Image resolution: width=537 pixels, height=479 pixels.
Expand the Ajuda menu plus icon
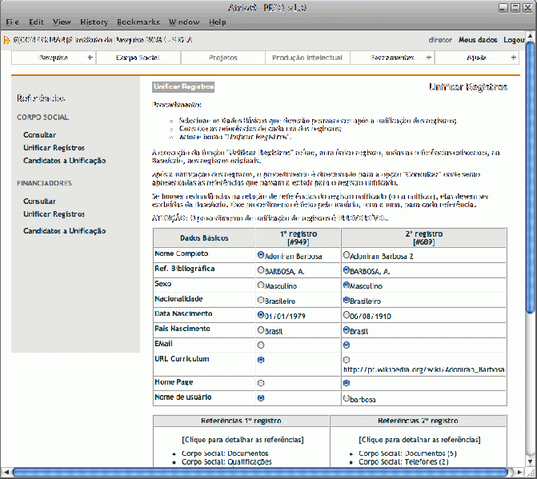tap(513, 58)
